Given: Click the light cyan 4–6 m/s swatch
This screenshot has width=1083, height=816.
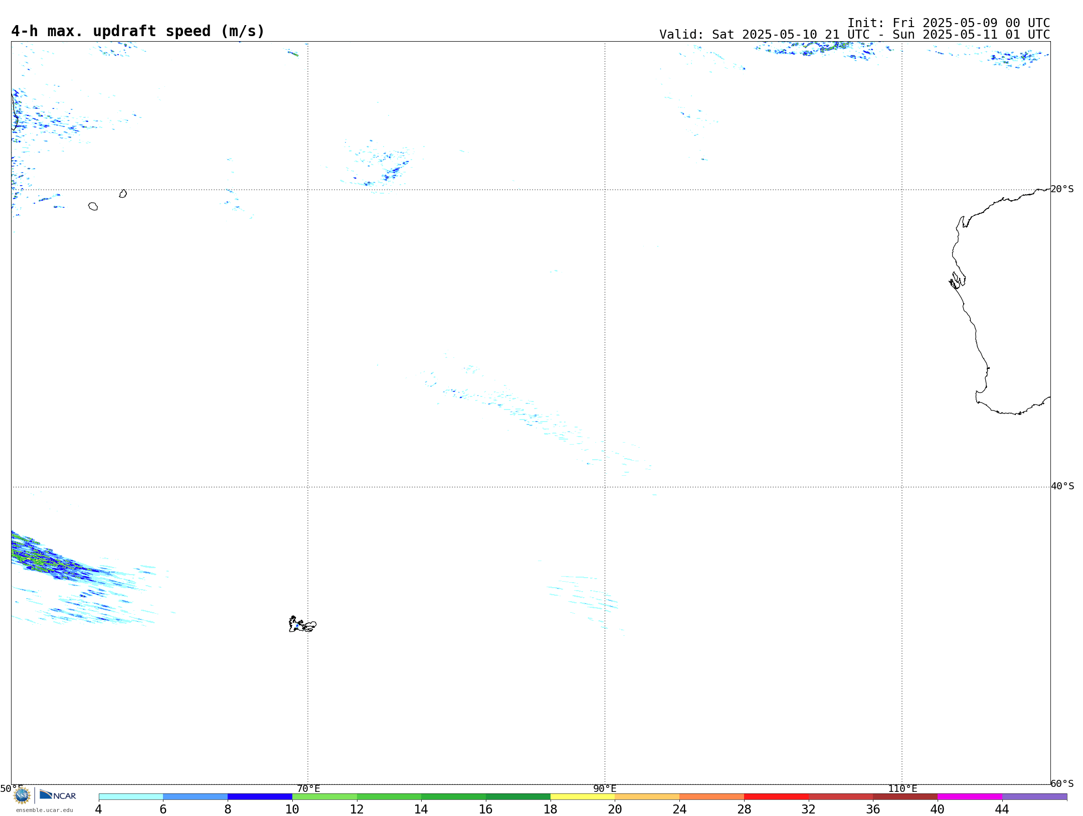Looking at the screenshot, I should [131, 796].
